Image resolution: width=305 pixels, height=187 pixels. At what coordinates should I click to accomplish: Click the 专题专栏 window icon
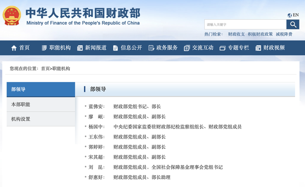[x=222, y=48]
